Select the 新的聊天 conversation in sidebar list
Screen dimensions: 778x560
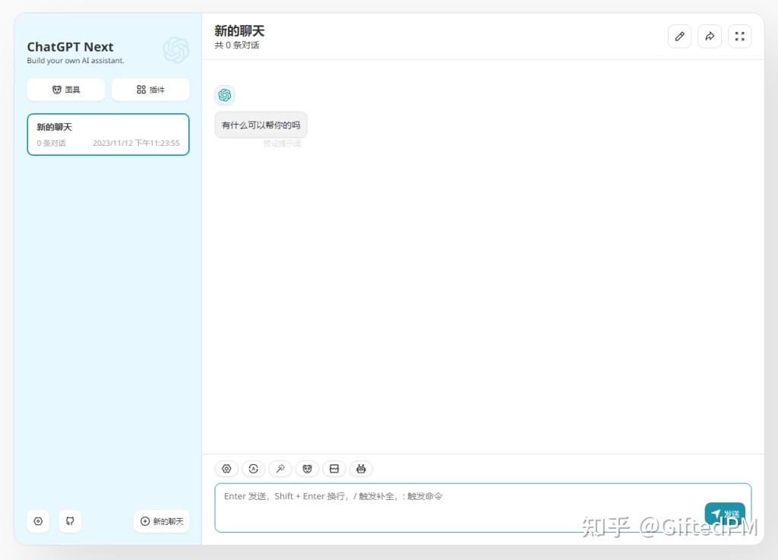point(108,134)
